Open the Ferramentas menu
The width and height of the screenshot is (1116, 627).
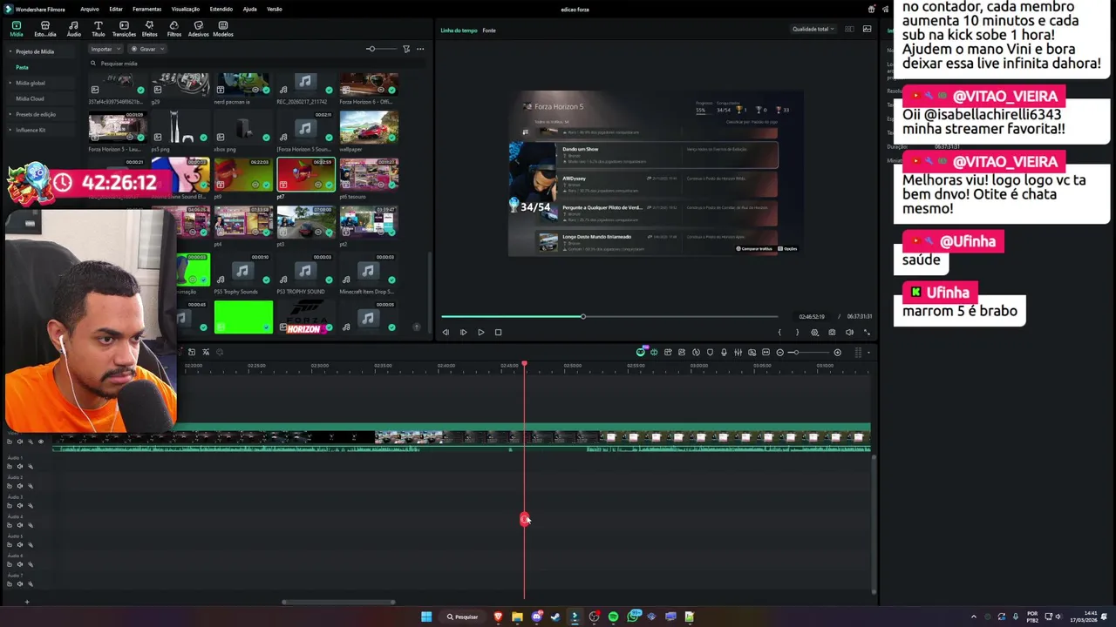tap(146, 9)
